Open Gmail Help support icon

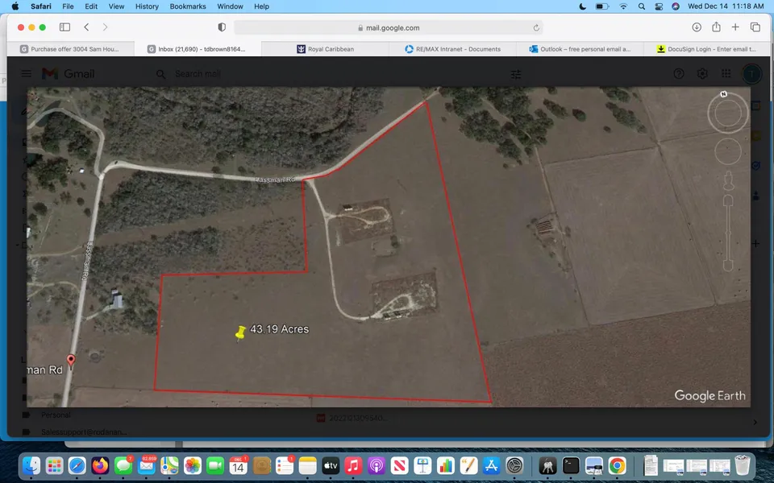679,74
